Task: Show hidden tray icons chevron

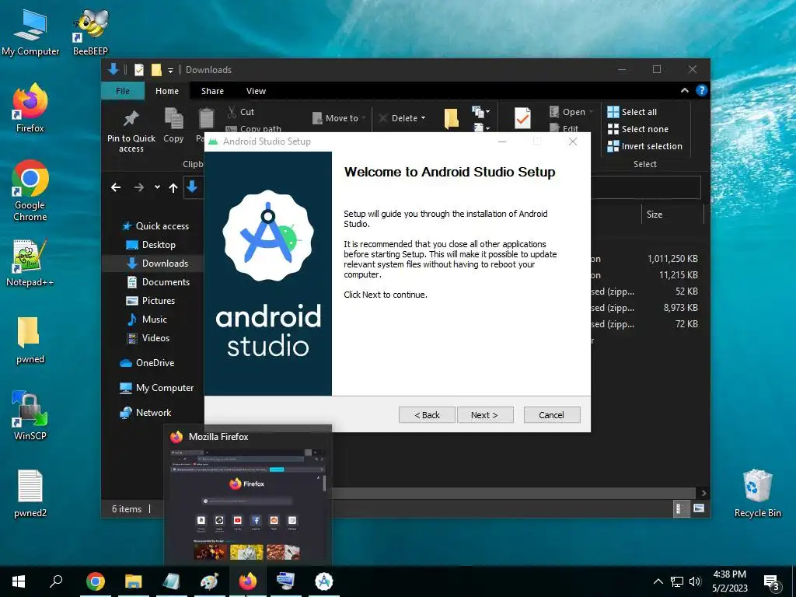Action: (658, 581)
